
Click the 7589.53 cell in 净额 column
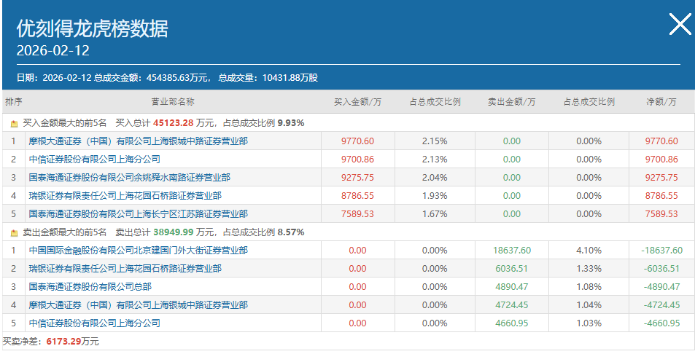point(661,213)
